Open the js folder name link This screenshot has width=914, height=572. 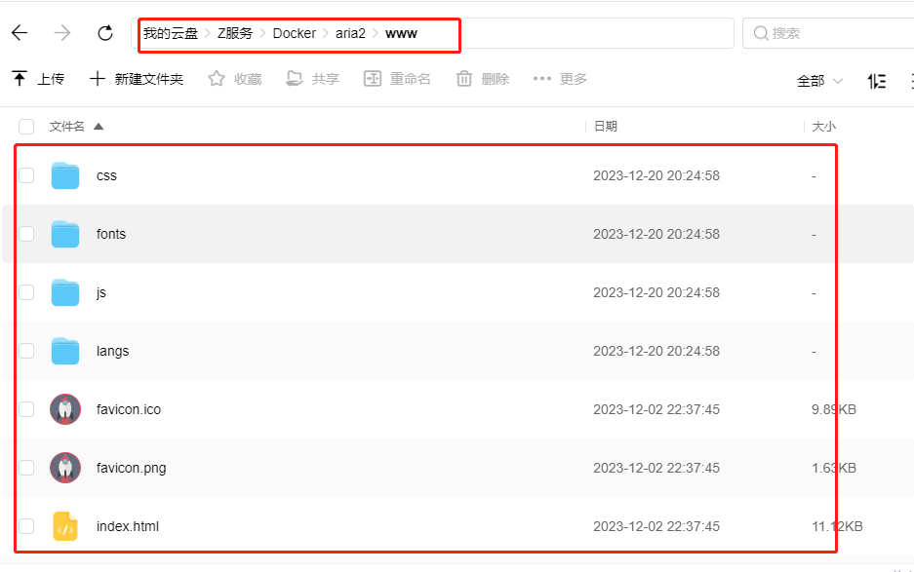[101, 292]
